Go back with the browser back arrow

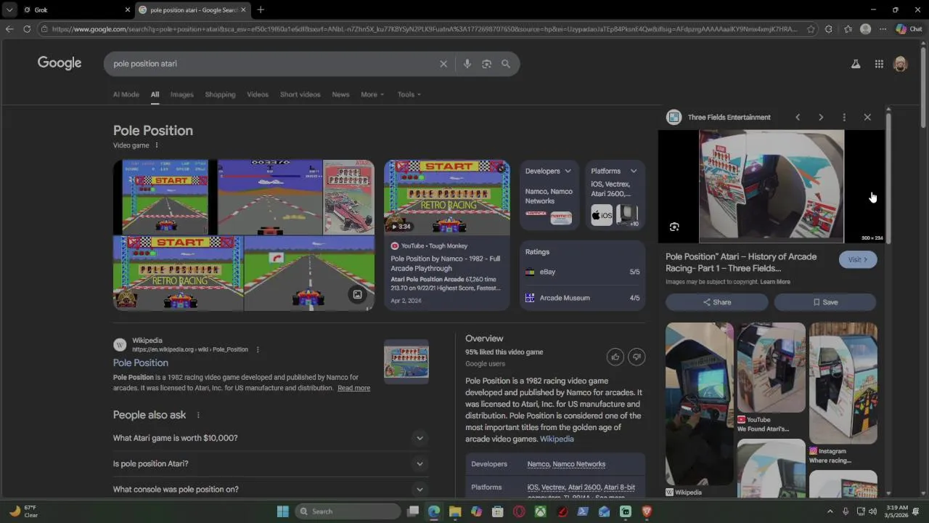(9, 29)
